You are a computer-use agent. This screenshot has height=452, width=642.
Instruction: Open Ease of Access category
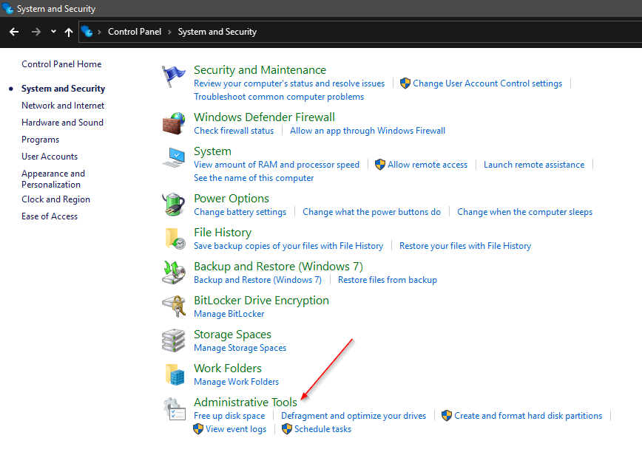50,216
